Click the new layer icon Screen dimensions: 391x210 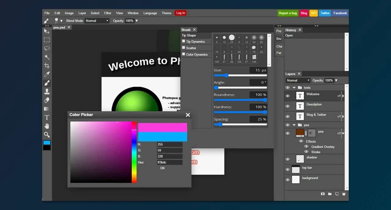337,194
